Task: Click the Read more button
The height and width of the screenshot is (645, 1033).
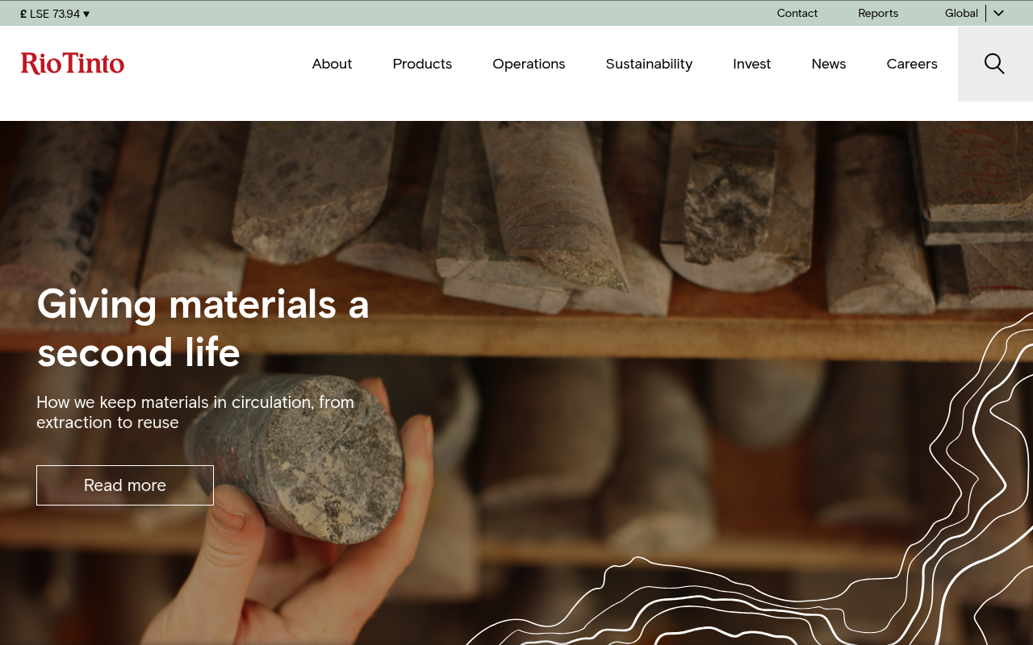Action: click(125, 485)
